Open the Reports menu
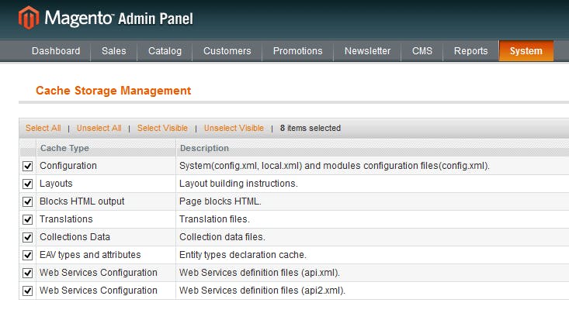This screenshot has height=320, width=569. pyautogui.click(x=470, y=50)
